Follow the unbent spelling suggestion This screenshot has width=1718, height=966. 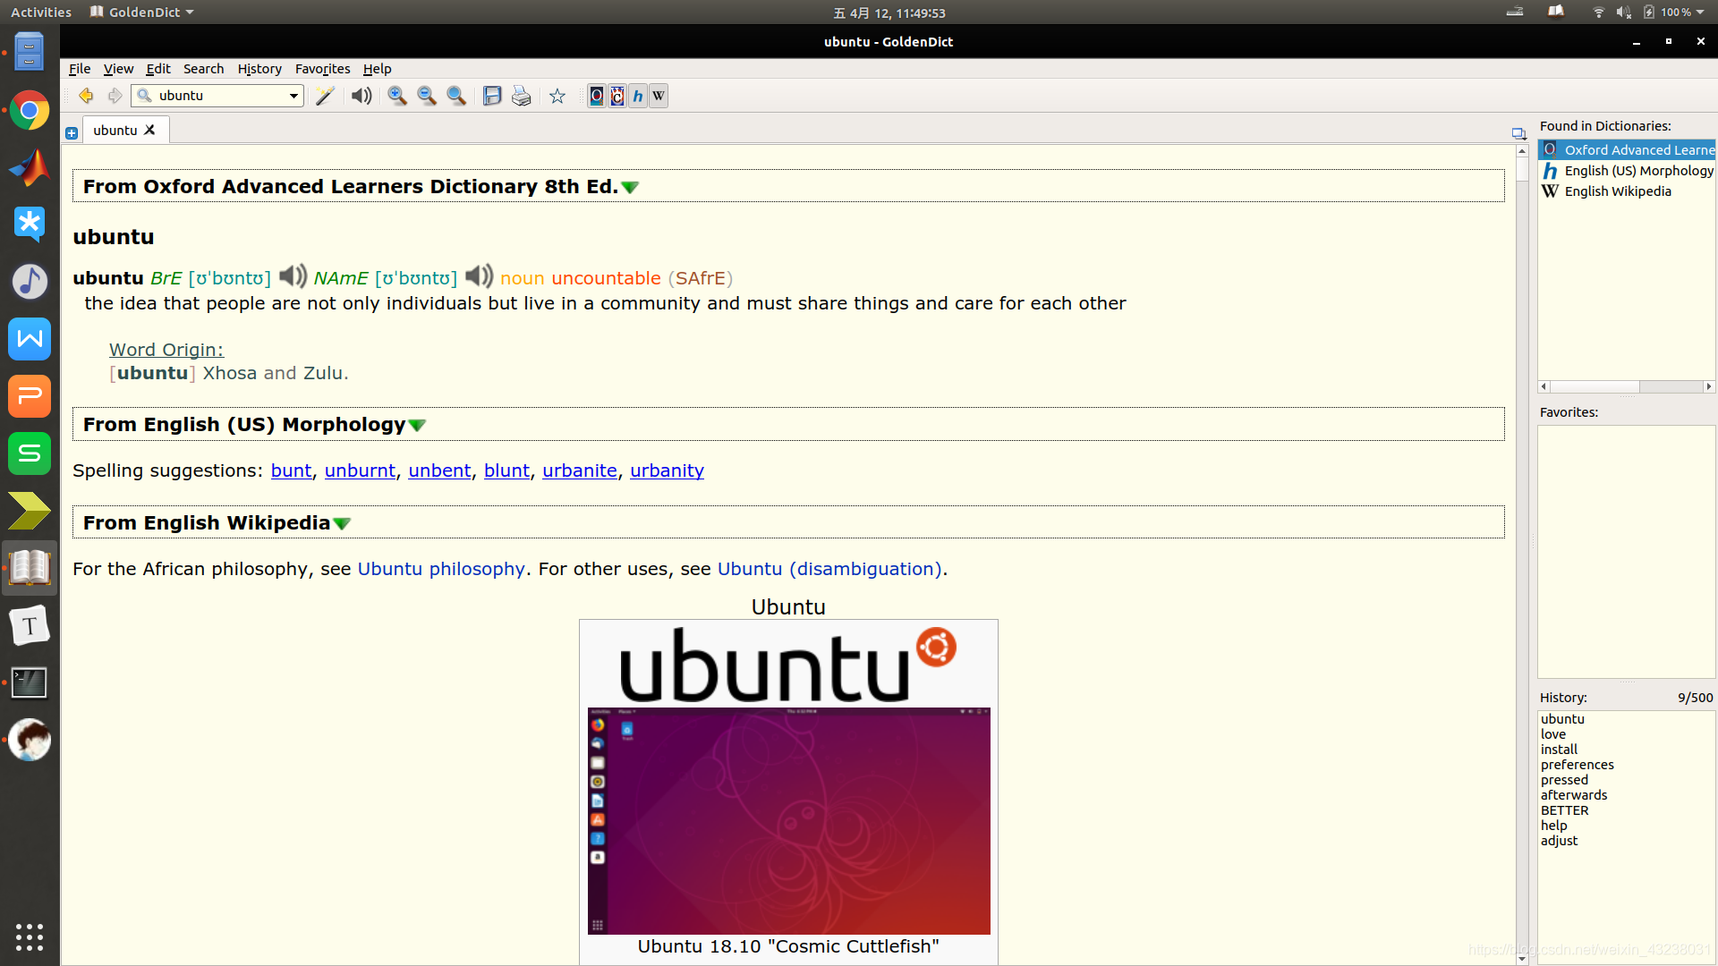(x=439, y=470)
